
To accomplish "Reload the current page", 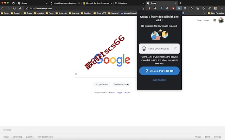I will [14, 8].
